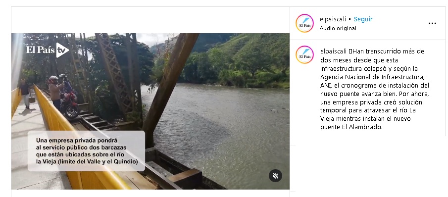Click the elpaiscali username in the post header
Screen dimensions: 448x197
click(x=333, y=19)
